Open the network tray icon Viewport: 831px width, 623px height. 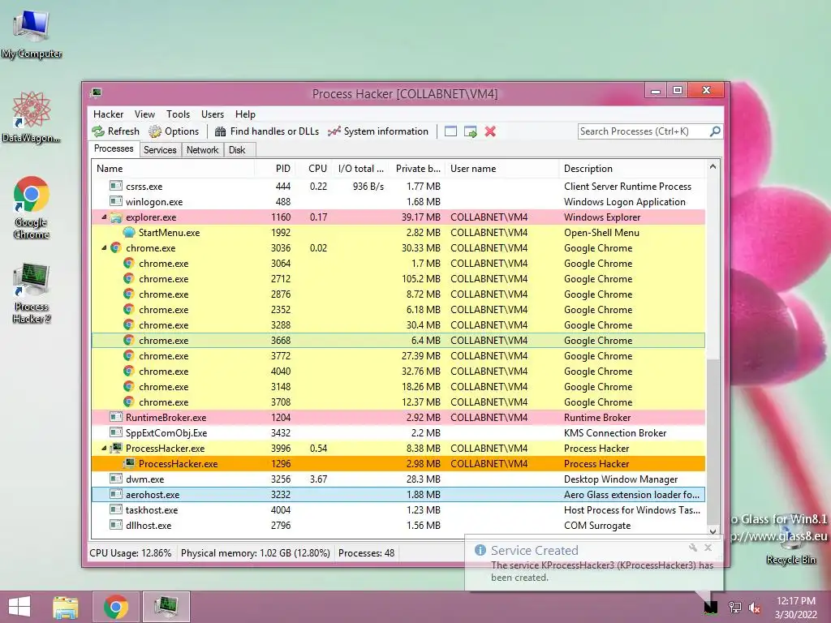735,608
